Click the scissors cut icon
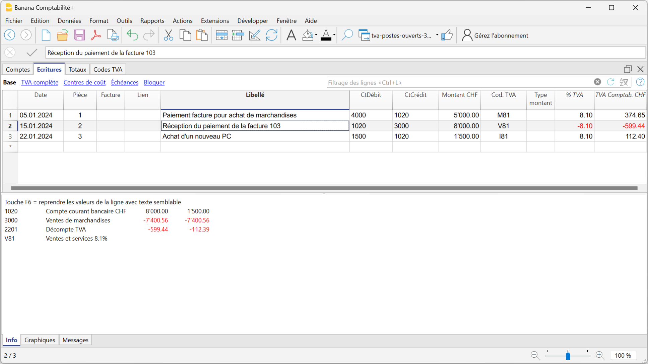648x364 pixels. [168, 35]
